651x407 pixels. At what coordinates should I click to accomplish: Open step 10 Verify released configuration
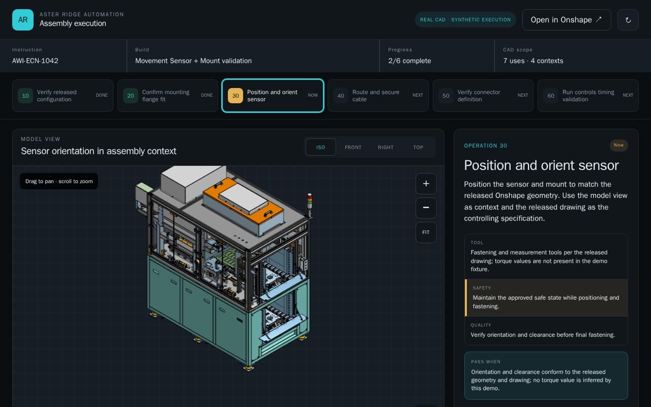63,96
